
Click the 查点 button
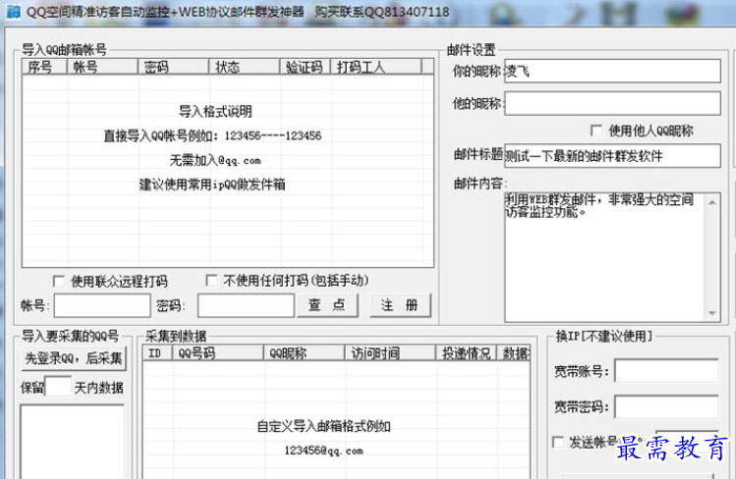[327, 305]
